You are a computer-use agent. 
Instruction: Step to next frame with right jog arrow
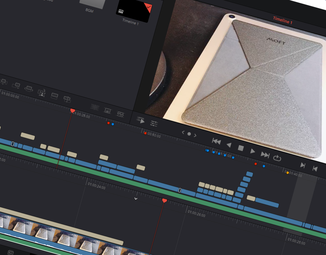click(x=195, y=135)
